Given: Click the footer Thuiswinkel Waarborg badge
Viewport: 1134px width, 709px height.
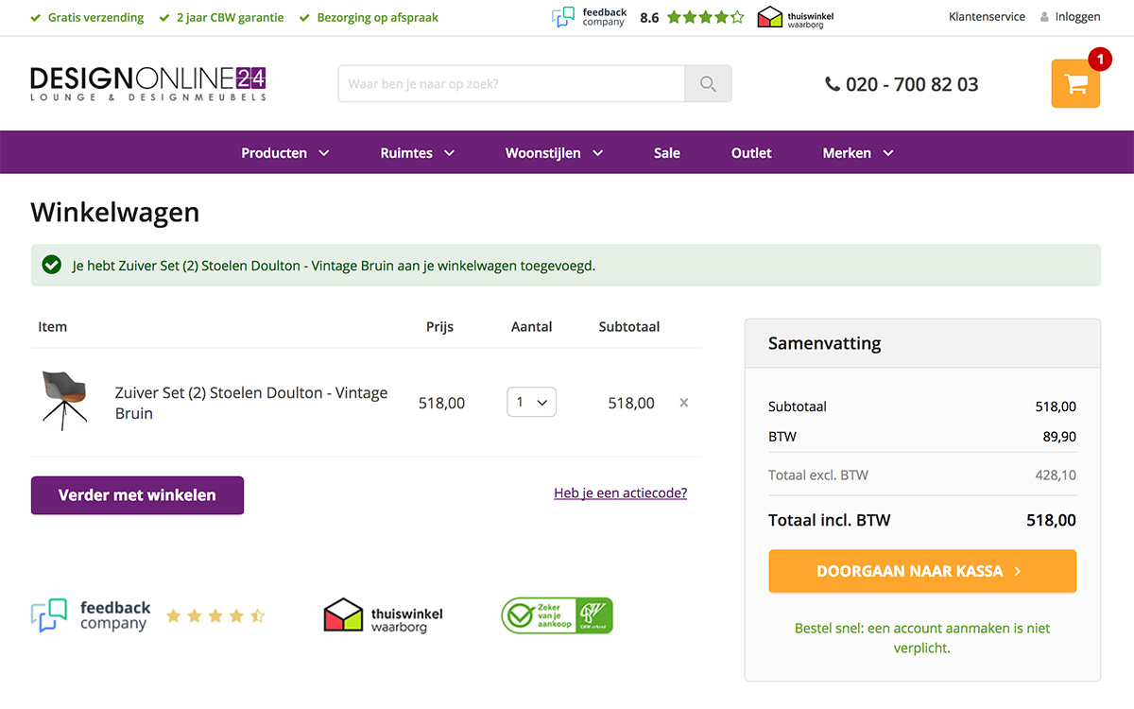Looking at the screenshot, I should [383, 615].
